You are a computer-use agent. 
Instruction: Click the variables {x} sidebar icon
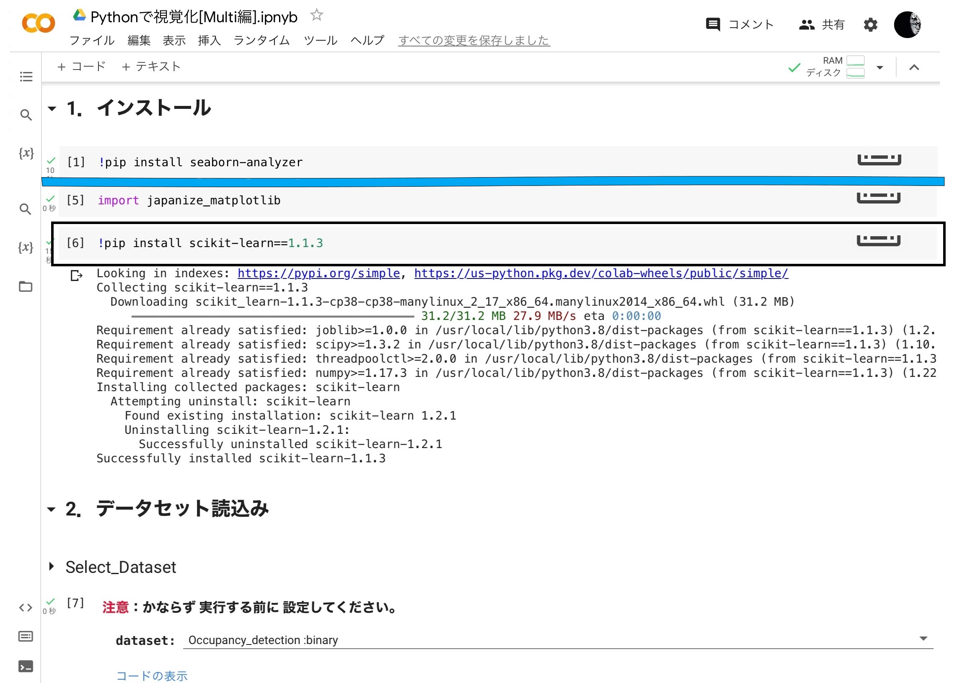click(x=26, y=153)
